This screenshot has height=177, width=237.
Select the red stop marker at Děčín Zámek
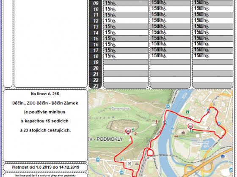click(190, 126)
